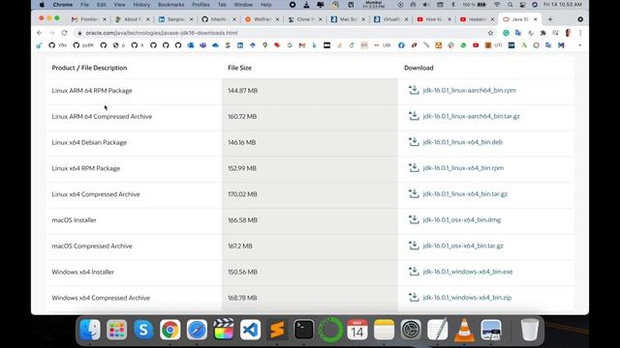Click the Spotlight search icon in menu bar
This screenshot has width=620, height=348.
tap(511, 5)
